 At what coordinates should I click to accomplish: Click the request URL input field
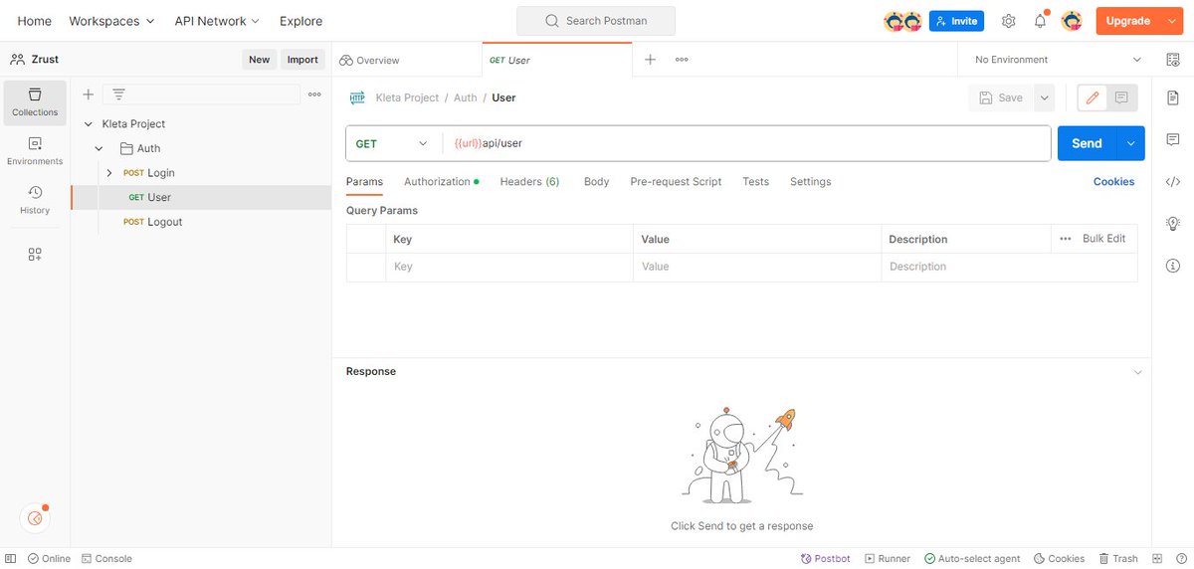click(746, 143)
